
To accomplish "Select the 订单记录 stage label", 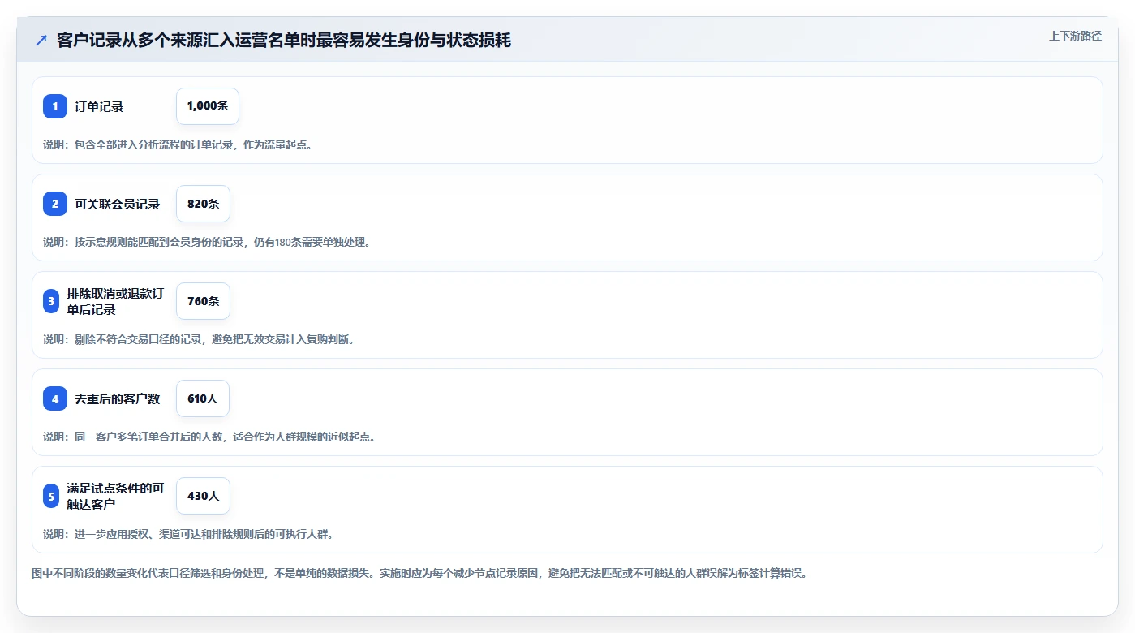I will (99, 106).
